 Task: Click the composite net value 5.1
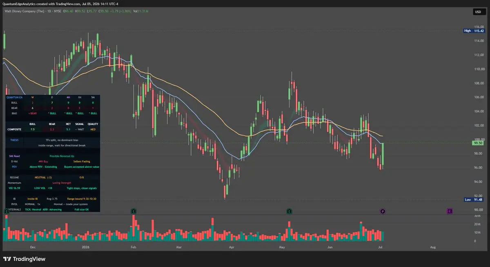pos(68,129)
